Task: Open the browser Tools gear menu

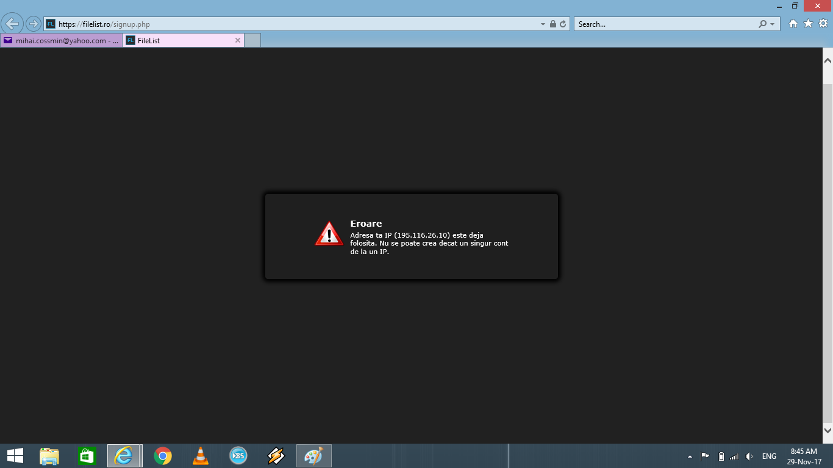Action: coord(823,24)
